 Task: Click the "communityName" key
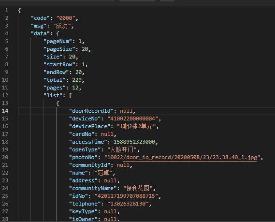93,188
